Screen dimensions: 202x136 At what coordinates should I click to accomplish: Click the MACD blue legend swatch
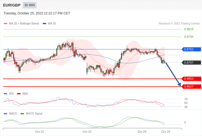click(x=5, y=114)
